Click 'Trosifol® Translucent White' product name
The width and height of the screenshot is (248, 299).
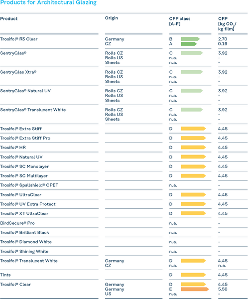29,261
